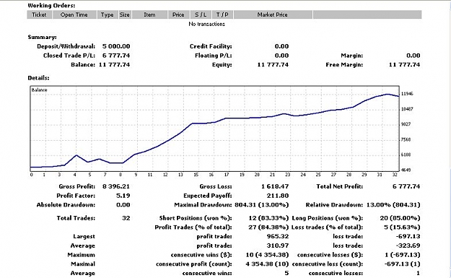
Task: Click the Summary heading
Action: pyautogui.click(x=43, y=37)
